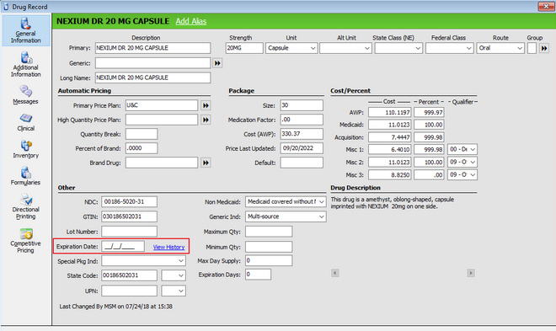Click the Price Last Updated date field

tap(302, 148)
